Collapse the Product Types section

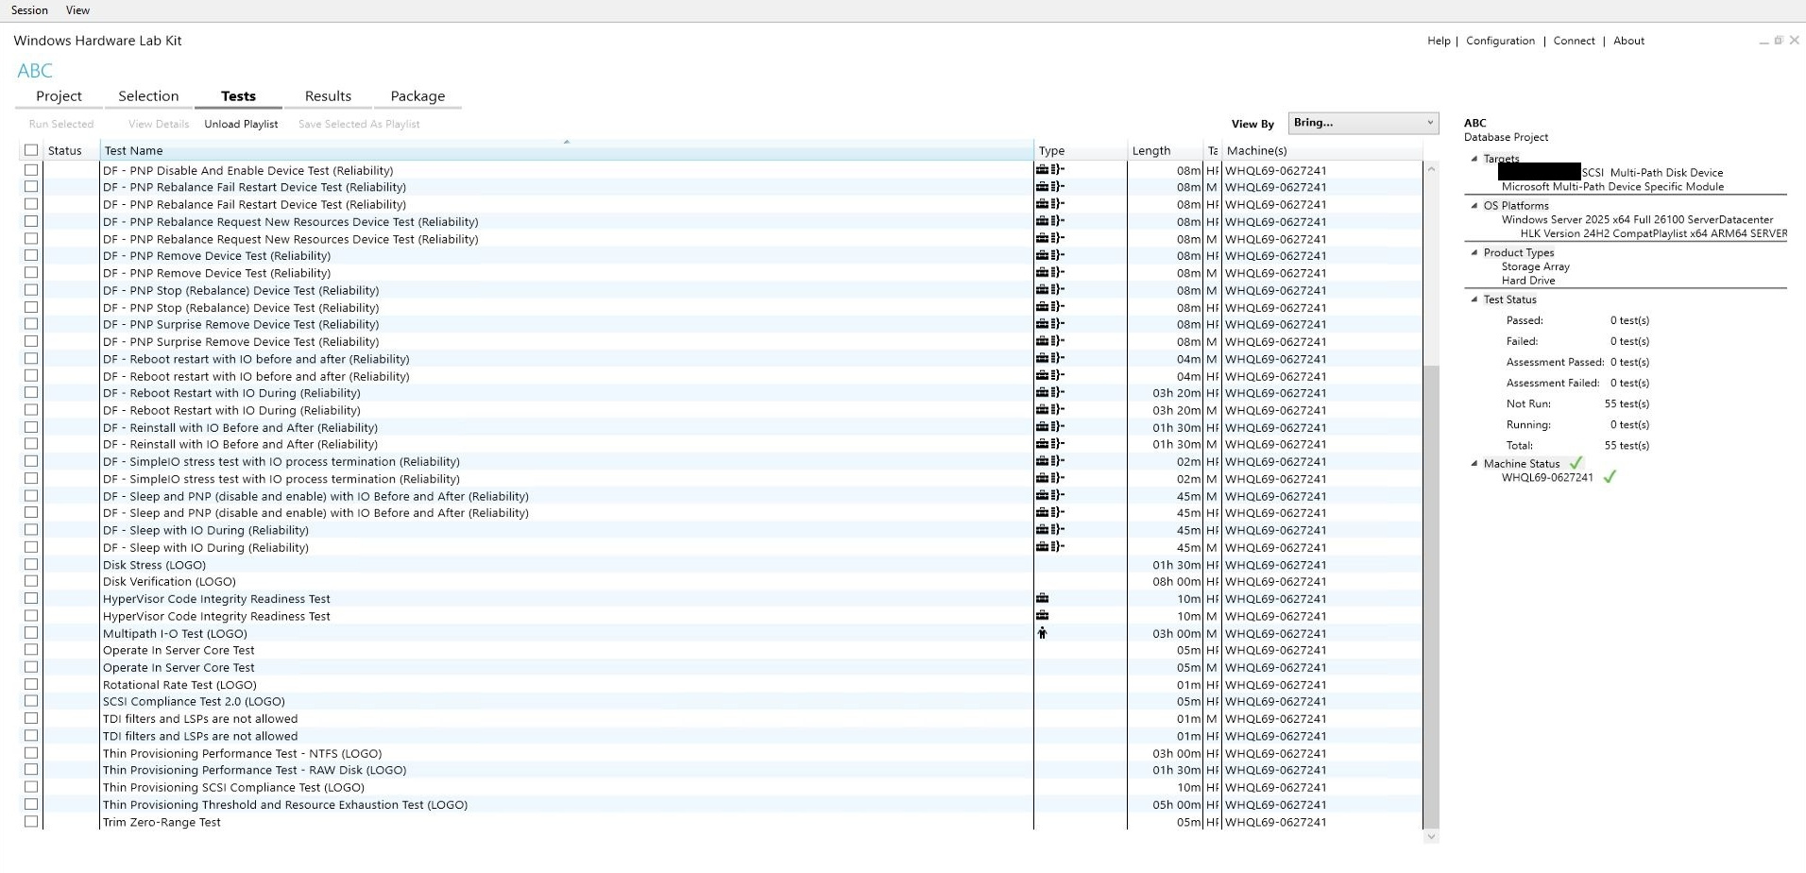(1474, 252)
